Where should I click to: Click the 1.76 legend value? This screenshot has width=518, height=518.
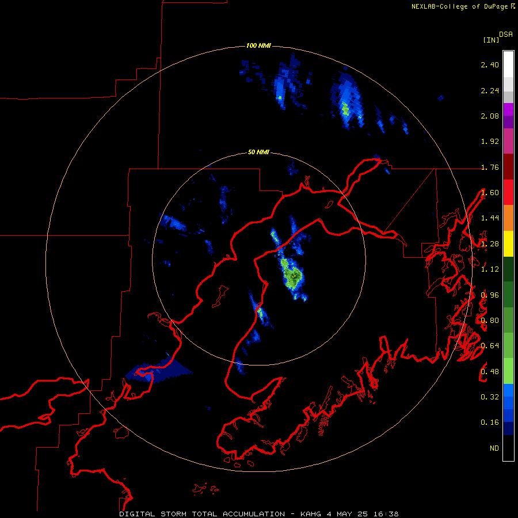[490, 167]
